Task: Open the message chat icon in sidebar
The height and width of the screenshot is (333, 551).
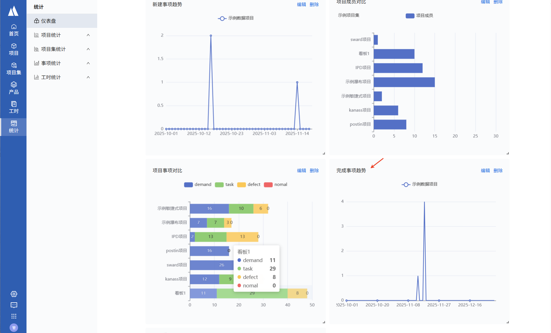Action: [14, 305]
